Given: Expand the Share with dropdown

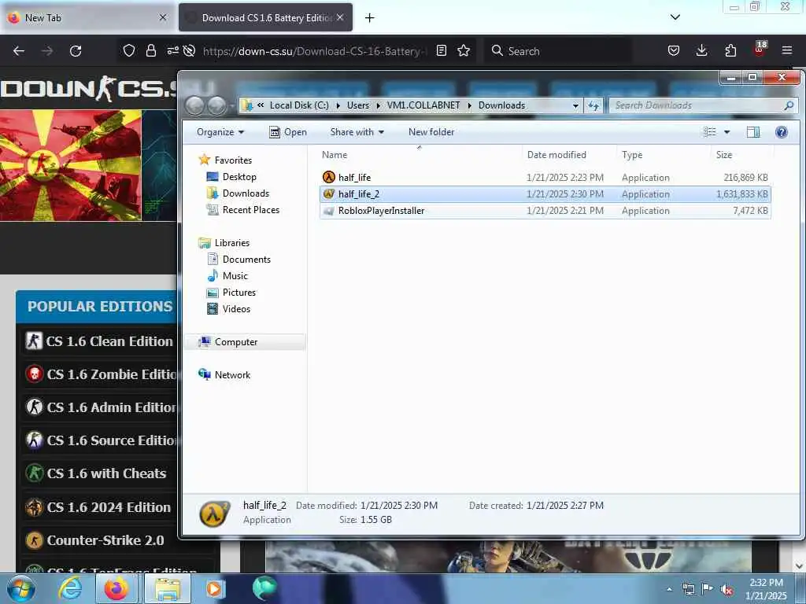Looking at the screenshot, I should 357,132.
